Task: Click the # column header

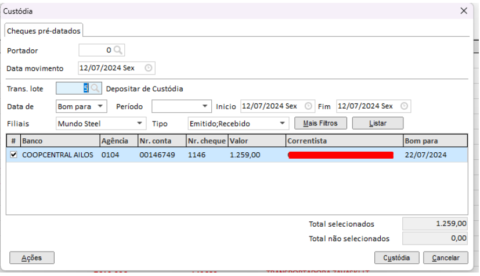Action: click(13, 141)
